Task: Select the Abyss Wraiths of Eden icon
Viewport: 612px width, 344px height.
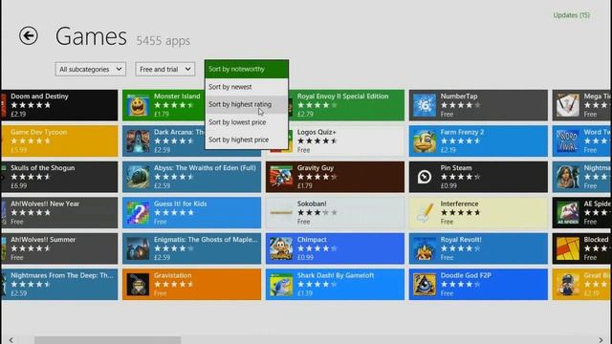Action: pos(138,177)
